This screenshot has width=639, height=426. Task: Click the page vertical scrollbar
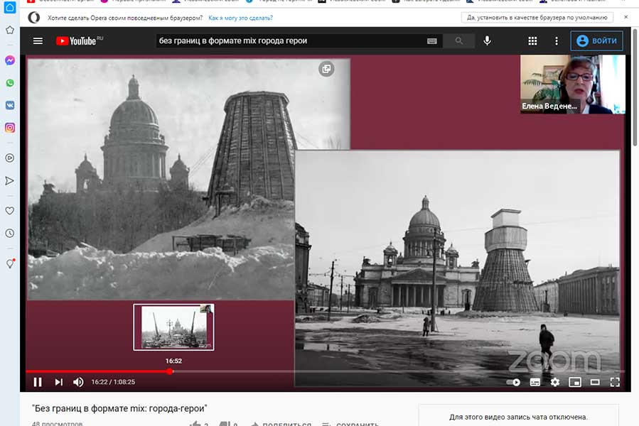[x=635, y=87]
